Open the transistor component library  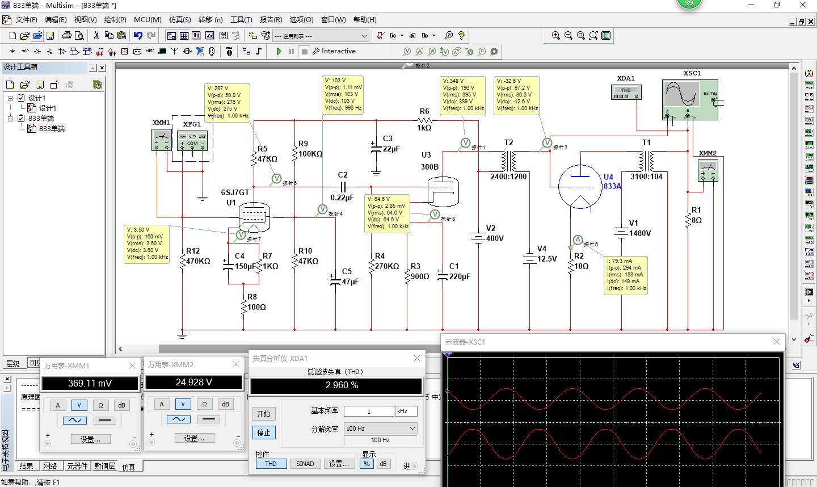tap(50, 51)
